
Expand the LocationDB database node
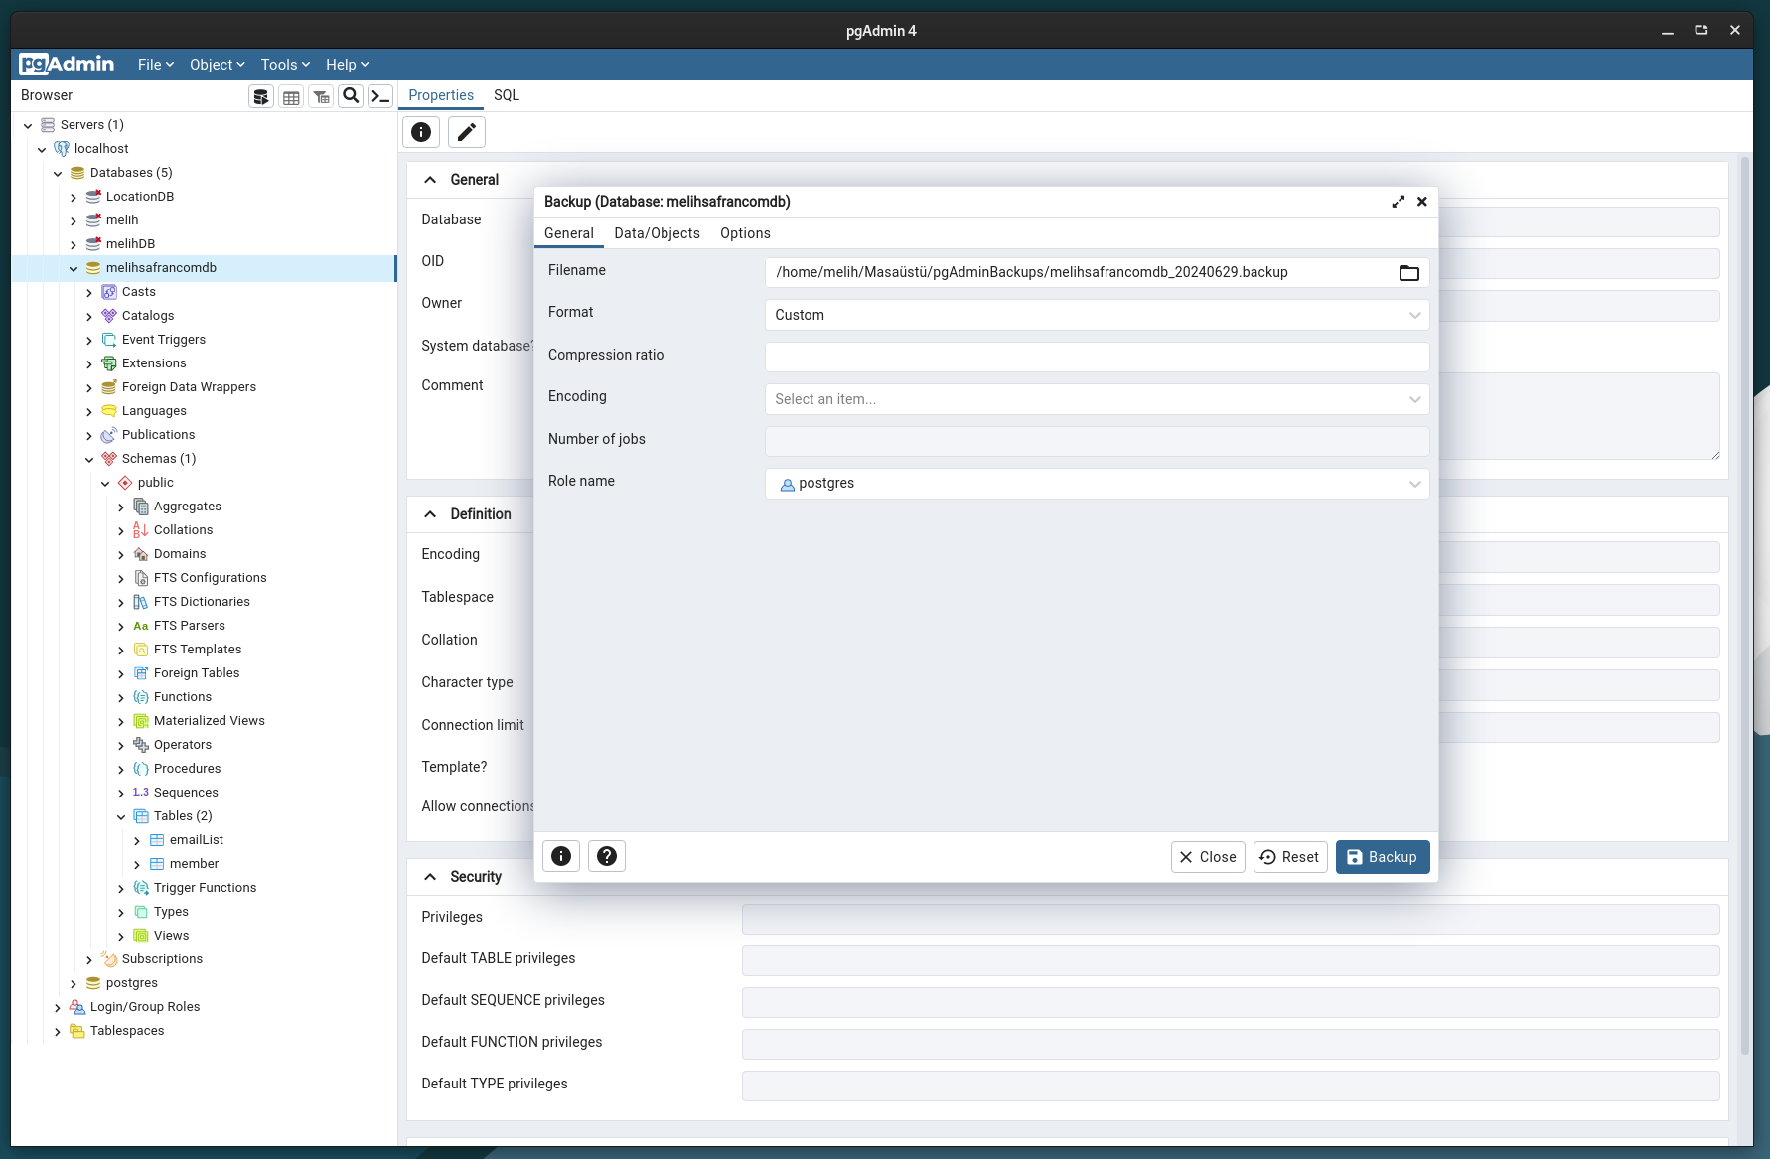(74, 197)
